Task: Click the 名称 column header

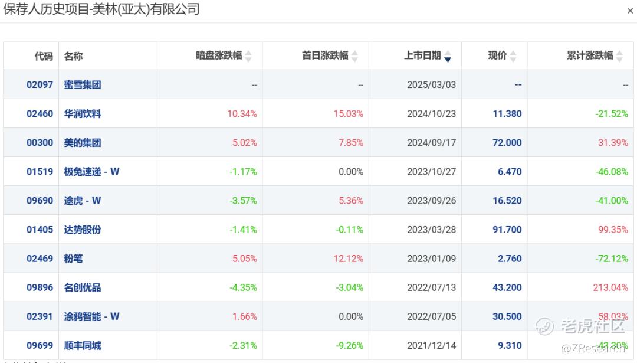Action: tap(74, 56)
